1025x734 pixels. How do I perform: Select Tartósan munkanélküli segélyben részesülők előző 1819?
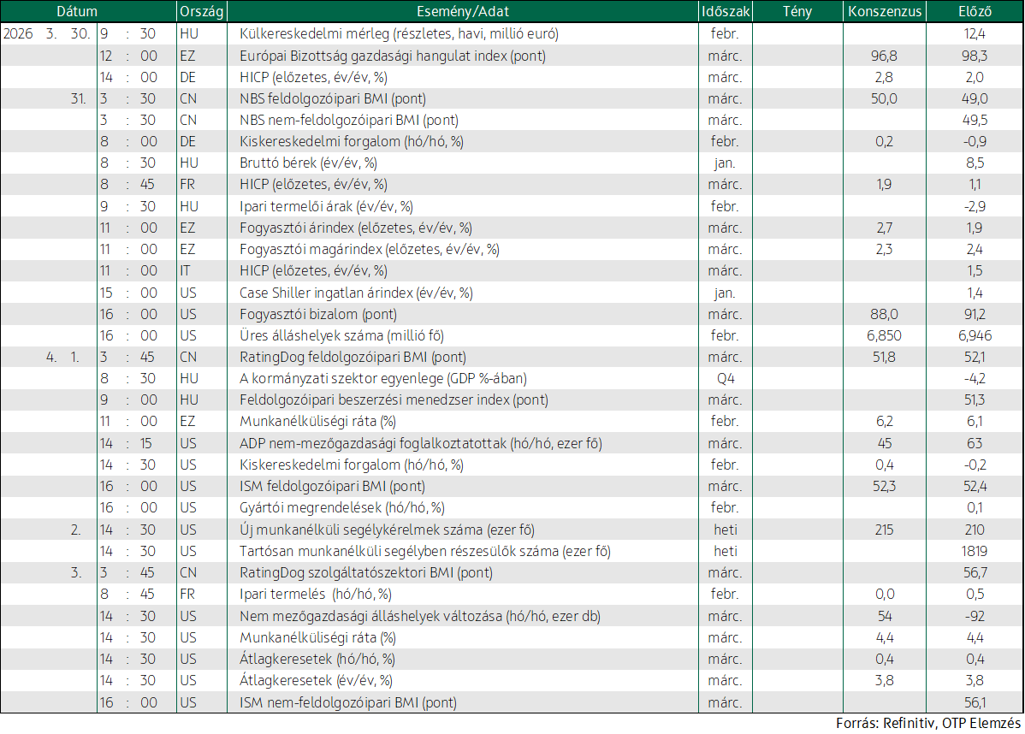click(974, 552)
